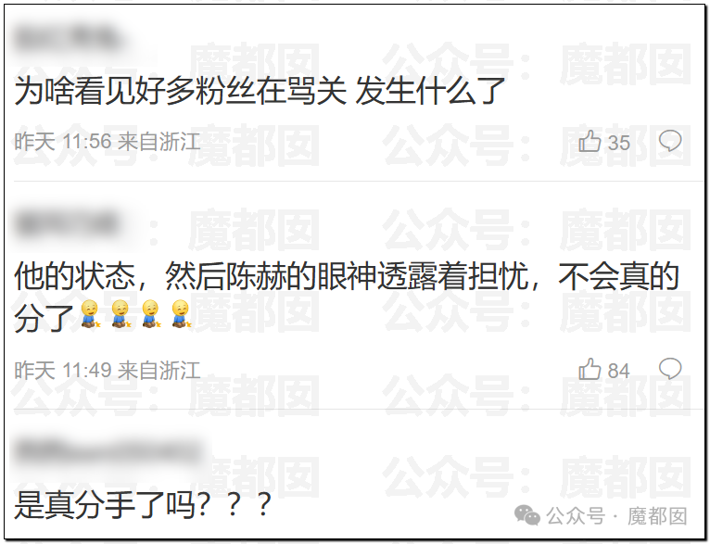This screenshot has height=544, width=710.
Task: Click the 35 like count number
Action: [618, 143]
